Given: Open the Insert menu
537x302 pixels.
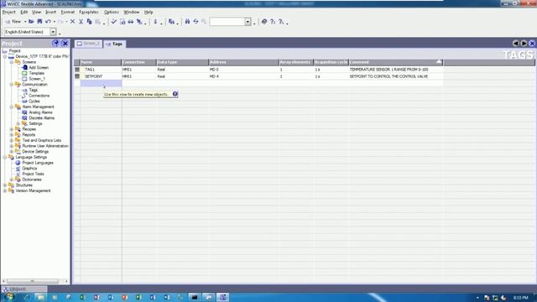Looking at the screenshot, I should coord(50,12).
